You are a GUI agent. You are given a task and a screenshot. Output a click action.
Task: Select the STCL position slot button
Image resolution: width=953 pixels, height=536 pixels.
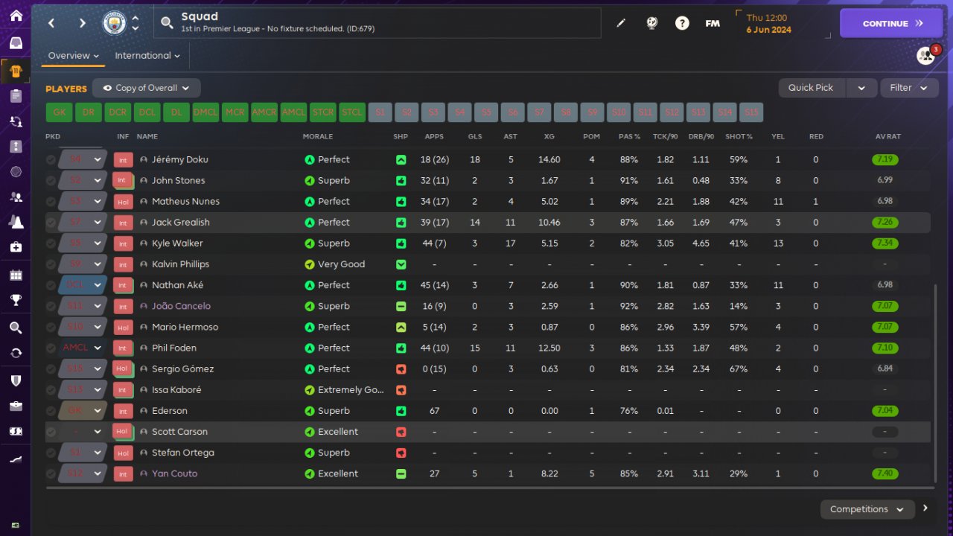[x=352, y=112]
